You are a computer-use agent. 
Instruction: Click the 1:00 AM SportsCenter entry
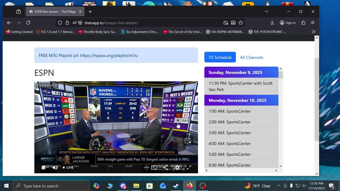[241, 111]
